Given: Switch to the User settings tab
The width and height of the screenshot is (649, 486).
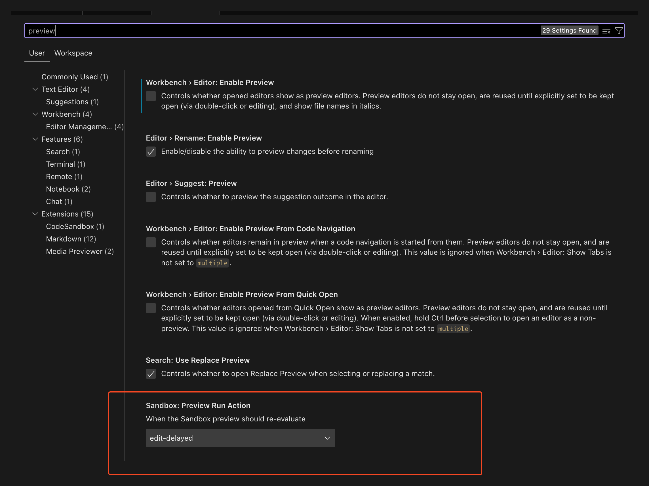Looking at the screenshot, I should (x=37, y=53).
